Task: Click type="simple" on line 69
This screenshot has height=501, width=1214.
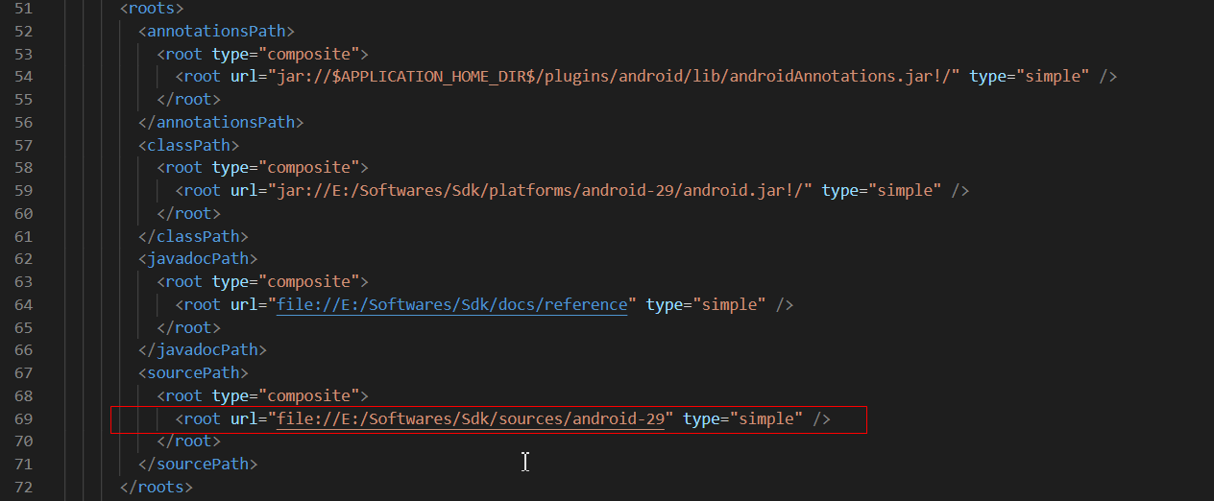Action: pyautogui.click(x=742, y=418)
